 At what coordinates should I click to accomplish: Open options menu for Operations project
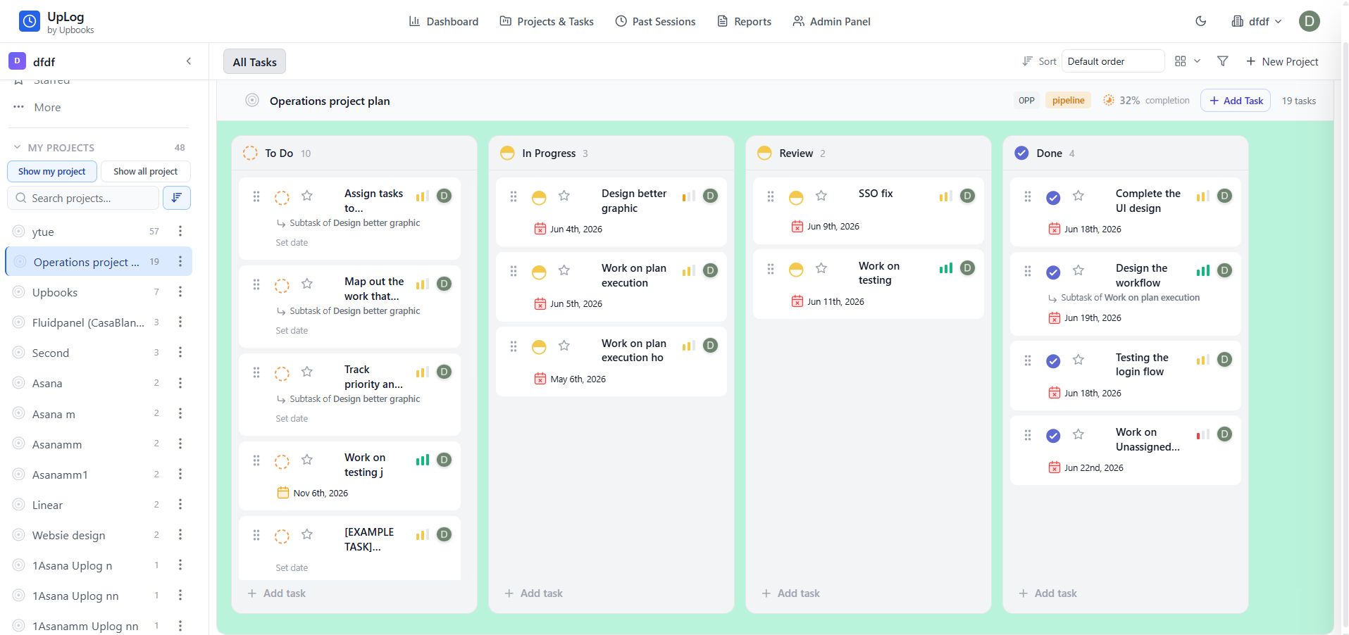click(180, 261)
